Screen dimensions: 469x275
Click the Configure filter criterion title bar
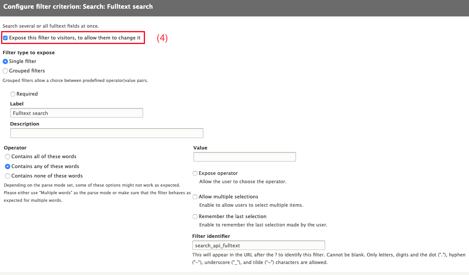coord(78,7)
